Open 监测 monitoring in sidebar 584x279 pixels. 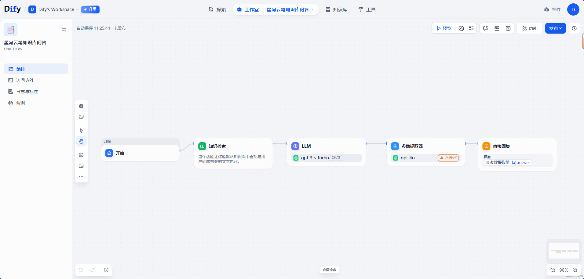[x=36, y=103]
